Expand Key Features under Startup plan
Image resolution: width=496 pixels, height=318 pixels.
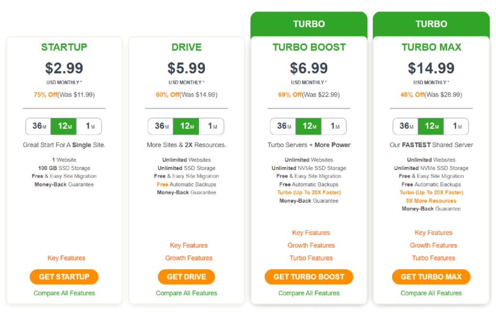coord(66,258)
